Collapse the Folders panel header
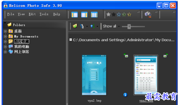This screenshot has height=105, width=179. click(x=5, y=23)
